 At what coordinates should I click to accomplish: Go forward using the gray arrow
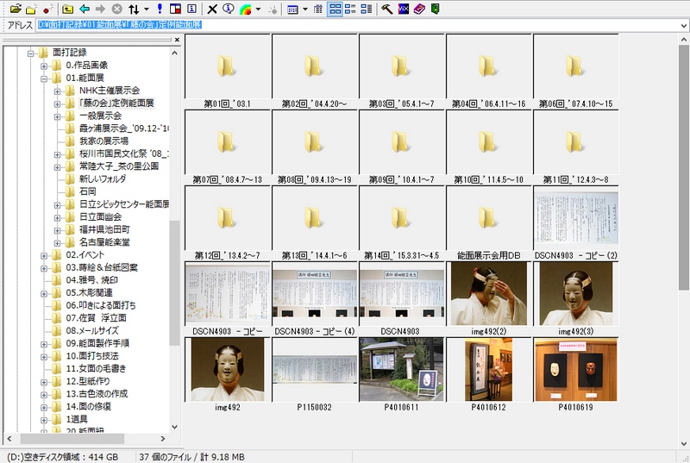point(100,9)
